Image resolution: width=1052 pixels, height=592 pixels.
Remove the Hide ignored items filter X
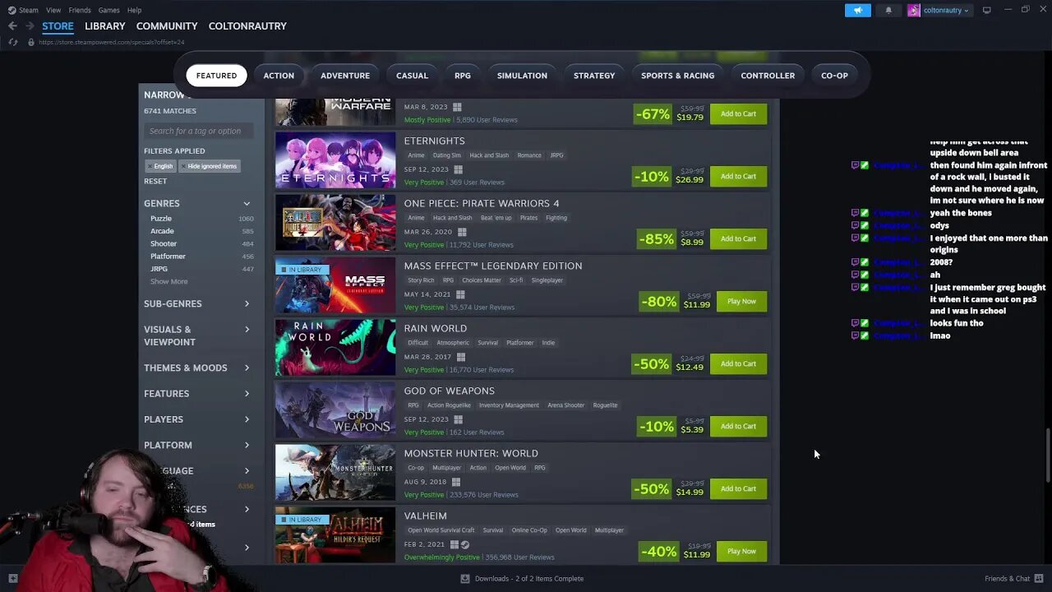[182, 166]
